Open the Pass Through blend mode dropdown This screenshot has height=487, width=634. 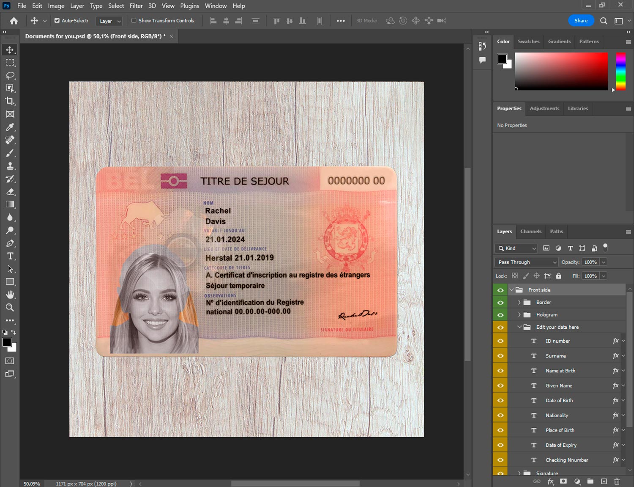coord(526,262)
